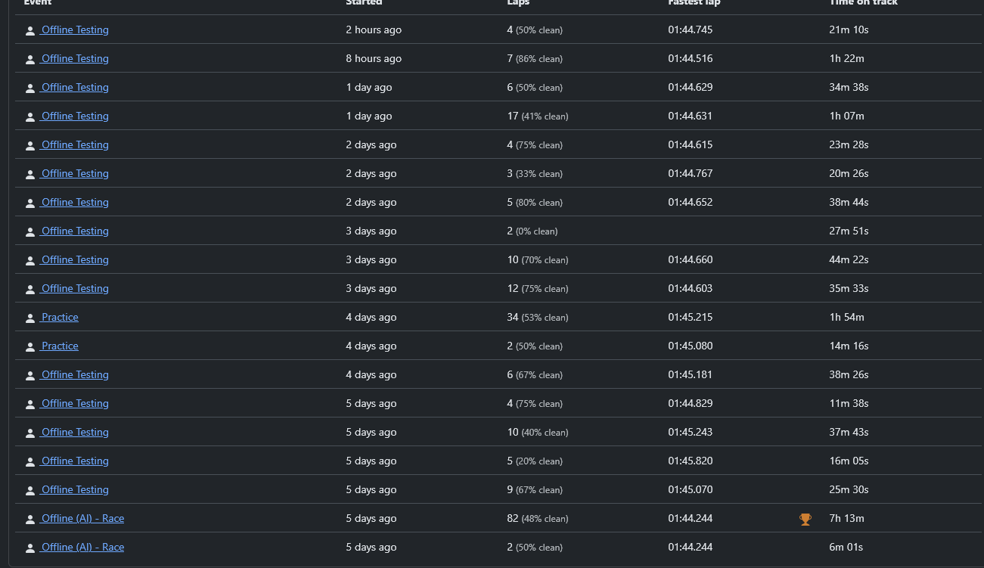Open Offline Testing with fastest lap 01:44.603
984x568 pixels.
[x=74, y=288]
